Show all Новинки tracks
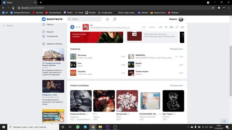232x130 pixels. 177,49
